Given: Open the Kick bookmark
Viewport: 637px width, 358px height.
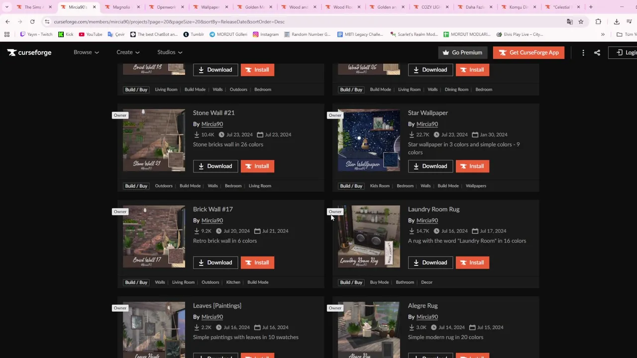Looking at the screenshot, I should (66, 34).
